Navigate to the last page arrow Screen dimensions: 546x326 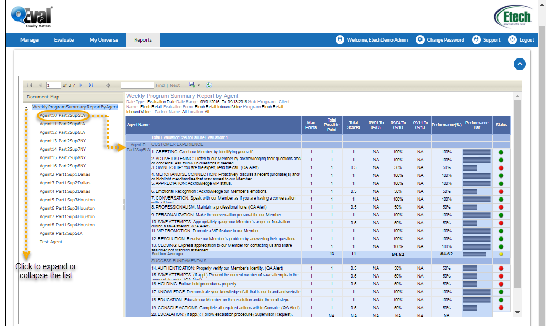tap(91, 85)
